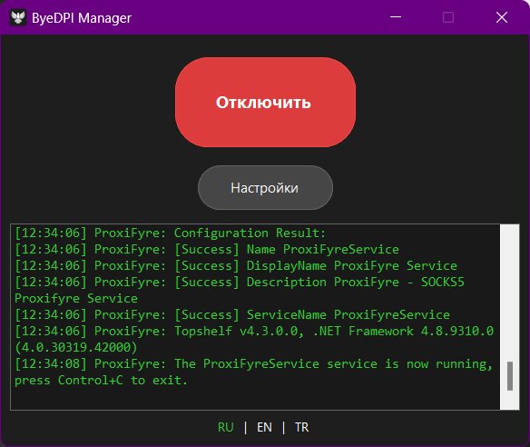This screenshot has height=447, width=530.
Task: Switch language to RU
Action: [225, 427]
